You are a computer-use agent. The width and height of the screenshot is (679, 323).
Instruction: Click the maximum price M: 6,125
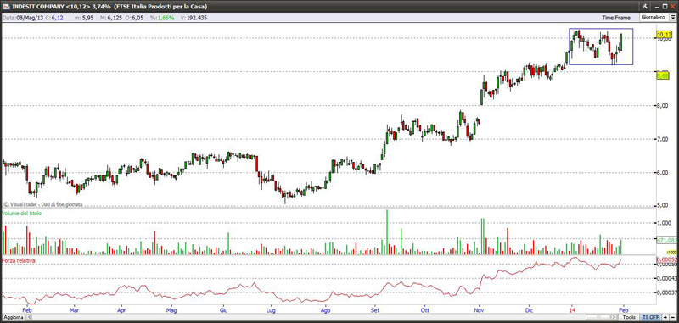(x=110, y=18)
